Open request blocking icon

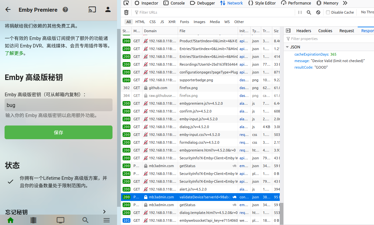(318, 12)
